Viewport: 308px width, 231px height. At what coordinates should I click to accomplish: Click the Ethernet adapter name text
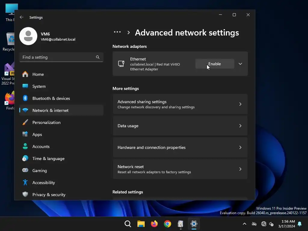click(x=138, y=59)
